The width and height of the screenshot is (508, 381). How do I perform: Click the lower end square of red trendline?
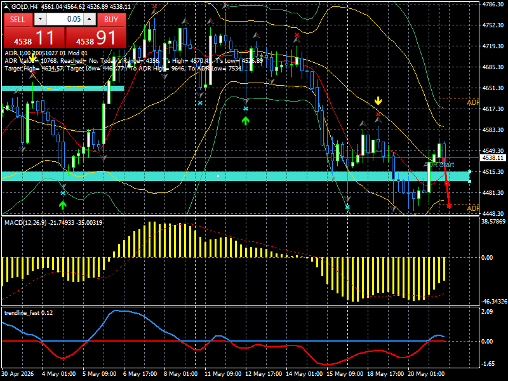coord(449,206)
